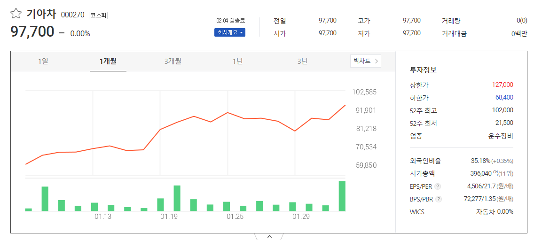Click stock code 000270
The width and height of the screenshot is (534, 240).
(73, 15)
